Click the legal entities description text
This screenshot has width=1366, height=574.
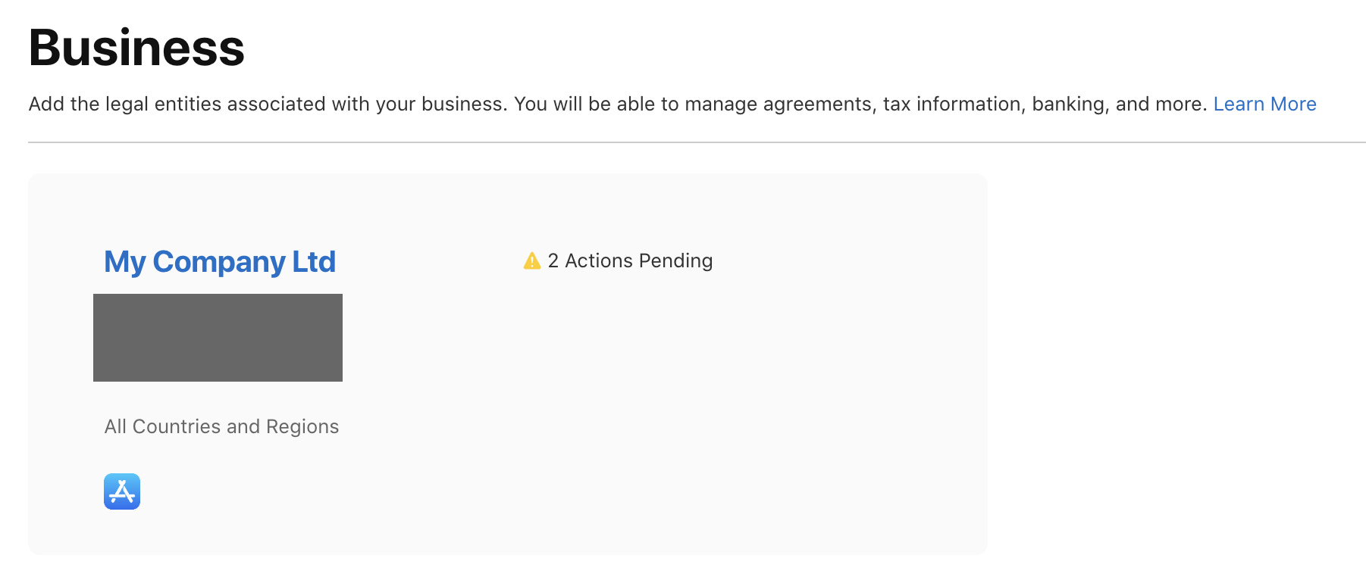point(618,104)
